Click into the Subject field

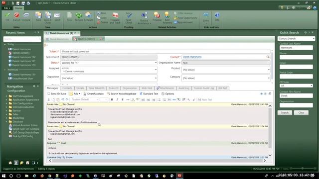pos(165,51)
